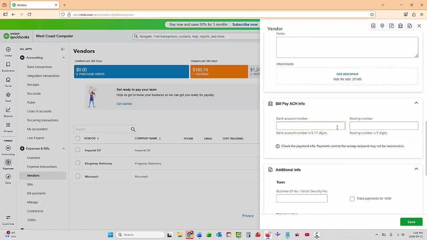Jump to notes section pencil icon
427x240 pixels.
(x=391, y=26)
